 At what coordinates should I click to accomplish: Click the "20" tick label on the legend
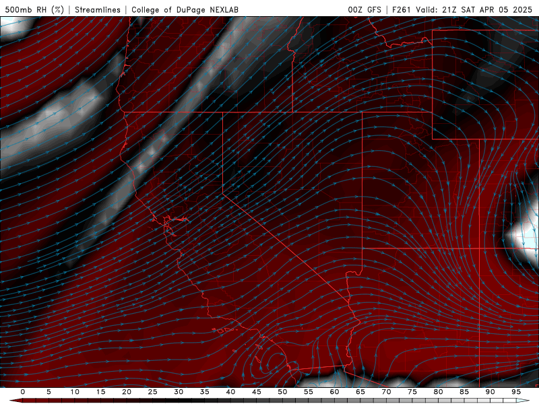(127, 392)
